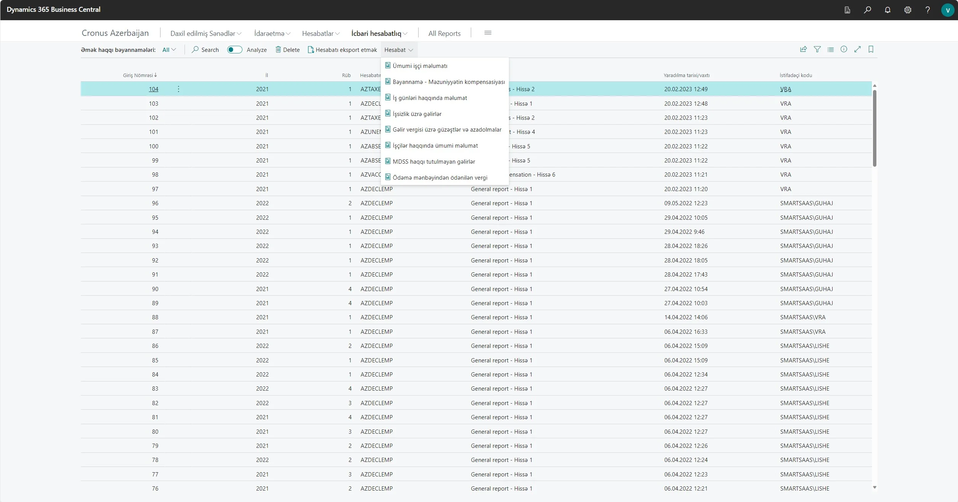Open notifications bell icon

[x=887, y=10]
